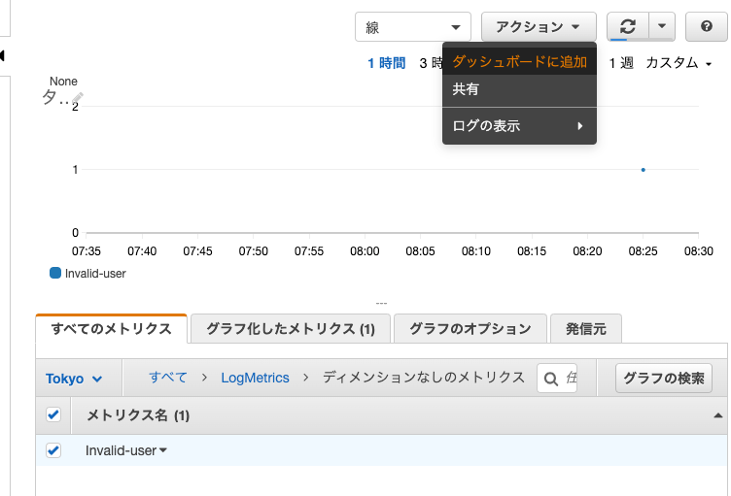Open the カスタム time range selector
Image resolution: width=731 pixels, height=496 pixels.
679,62
